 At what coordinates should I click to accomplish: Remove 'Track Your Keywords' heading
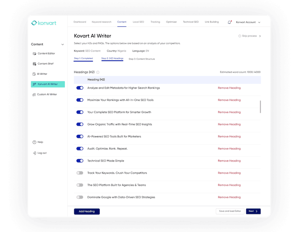coord(229,173)
